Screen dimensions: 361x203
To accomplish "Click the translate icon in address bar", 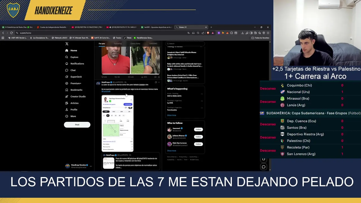I will [188, 33].
